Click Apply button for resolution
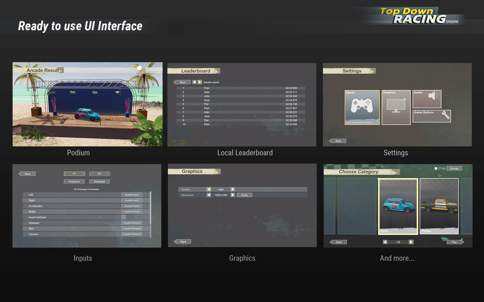Viewport: 484px width, 302px height. tap(244, 195)
